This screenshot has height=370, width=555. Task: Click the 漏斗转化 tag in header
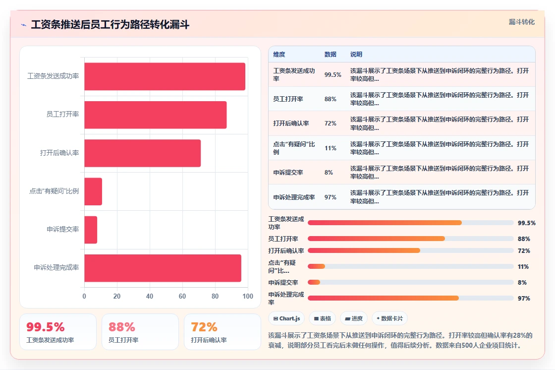coord(521,22)
